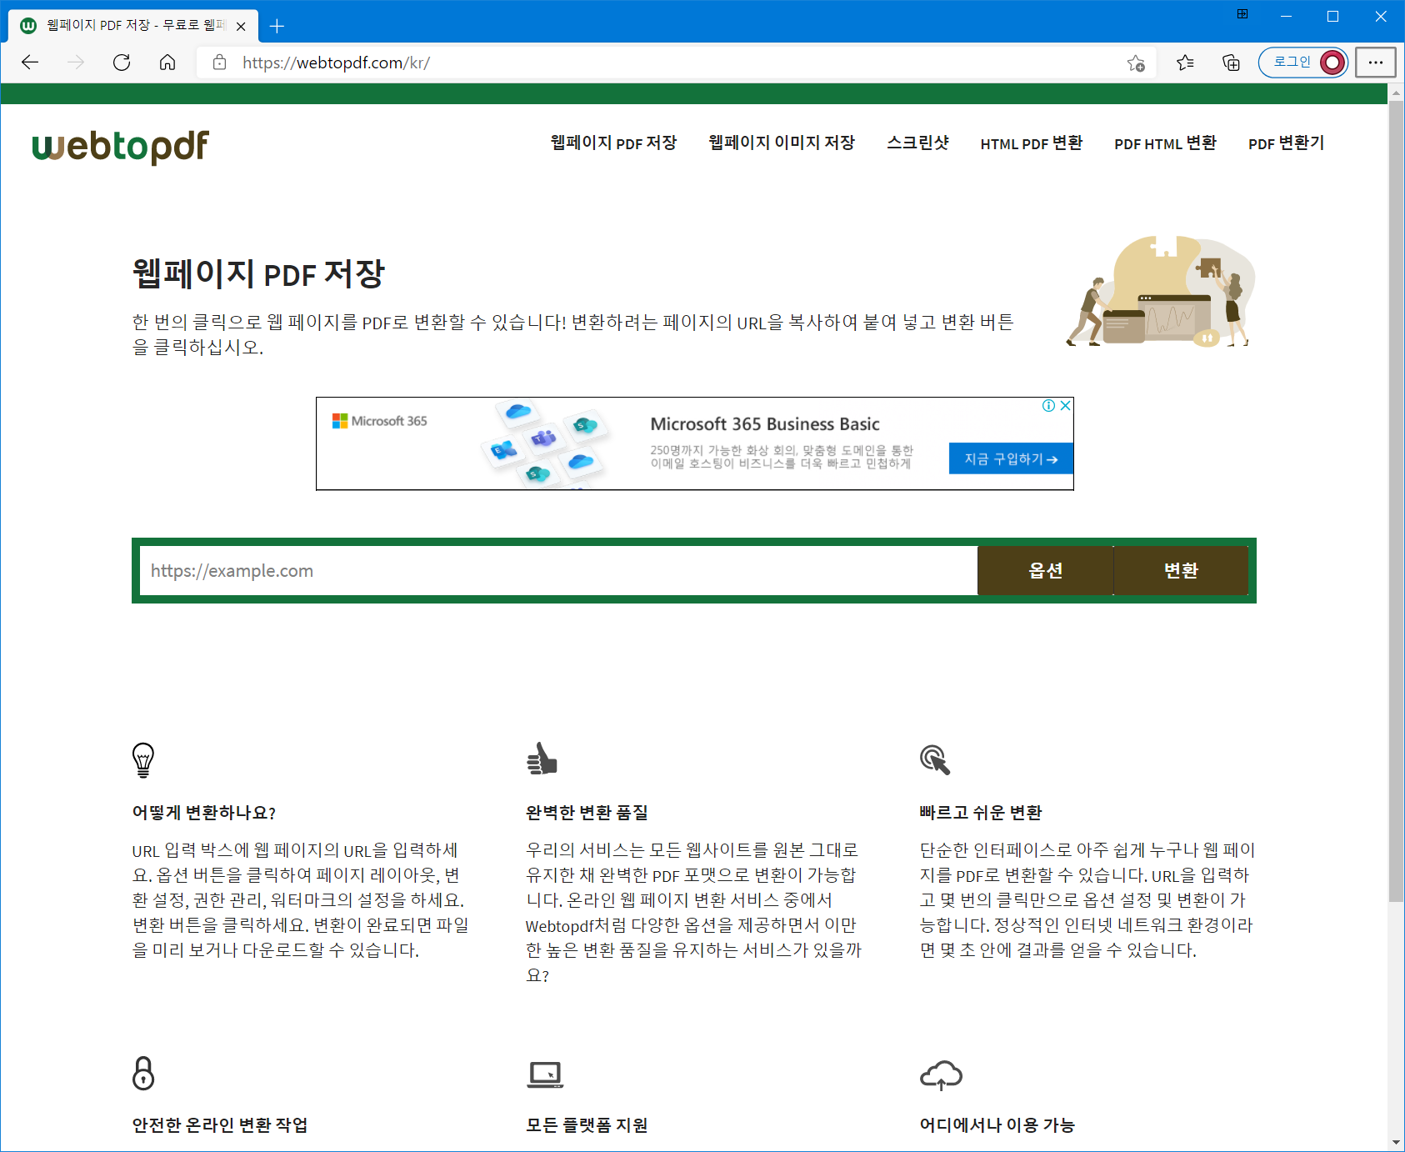Click the 어디에서나 이용 가능 heading
The width and height of the screenshot is (1405, 1152).
coord(997,1125)
